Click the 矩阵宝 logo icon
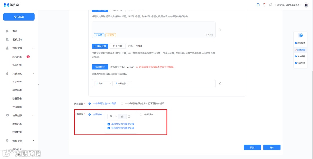Screen dimensions: 313x159 6,5
